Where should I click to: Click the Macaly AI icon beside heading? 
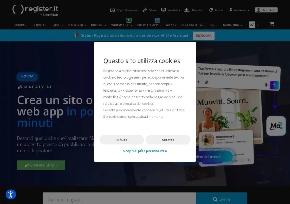tap(20, 87)
